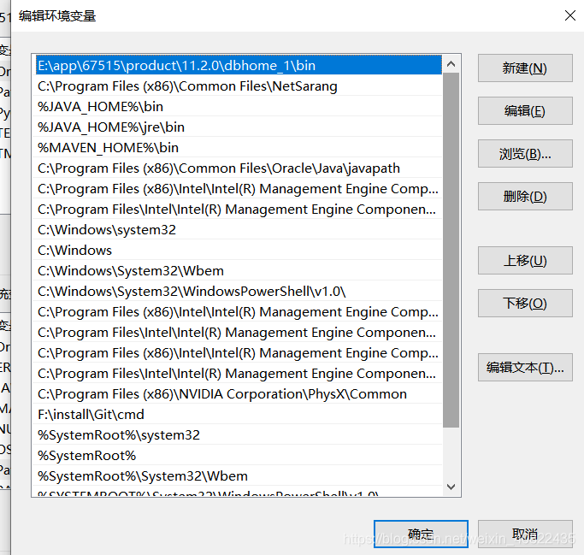This screenshot has width=584, height=555.
Task: Select C:\Windows\System32\Wbem entry
Action: pos(239,271)
